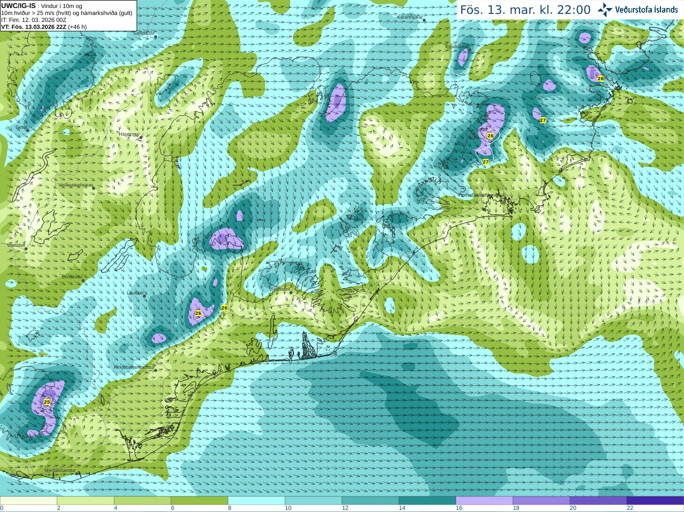Click the 18–20 m/s purple legend swatch
The height and width of the screenshot is (512, 684).
pyautogui.click(x=541, y=500)
